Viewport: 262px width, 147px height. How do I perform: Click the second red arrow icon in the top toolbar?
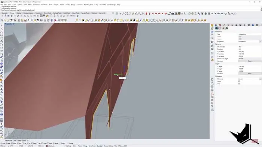pyautogui.click(x=156, y=14)
